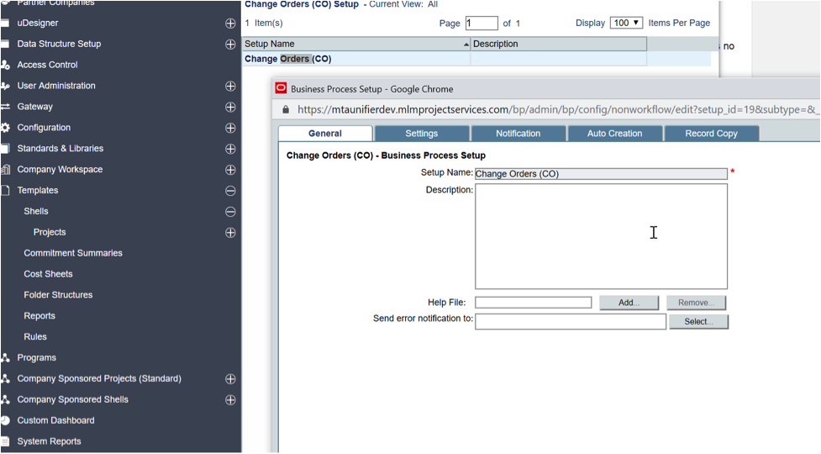This screenshot has width=821, height=454.
Task: Click the Page number field
Action: coord(482,23)
